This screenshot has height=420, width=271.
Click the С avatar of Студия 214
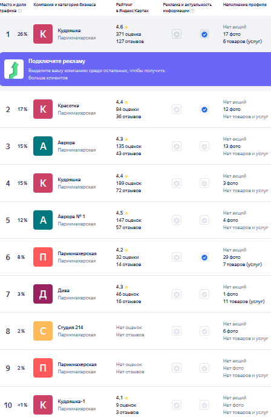coord(43,331)
